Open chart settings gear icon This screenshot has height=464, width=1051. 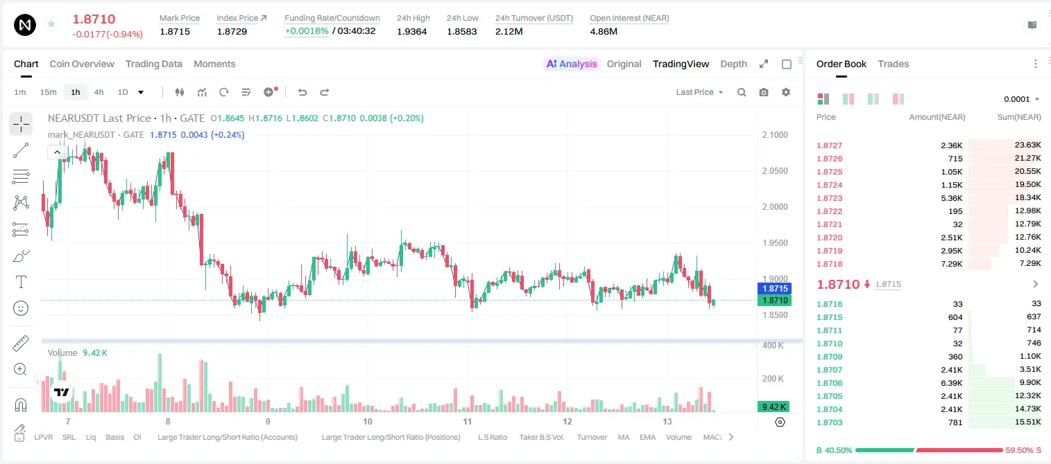(x=786, y=92)
